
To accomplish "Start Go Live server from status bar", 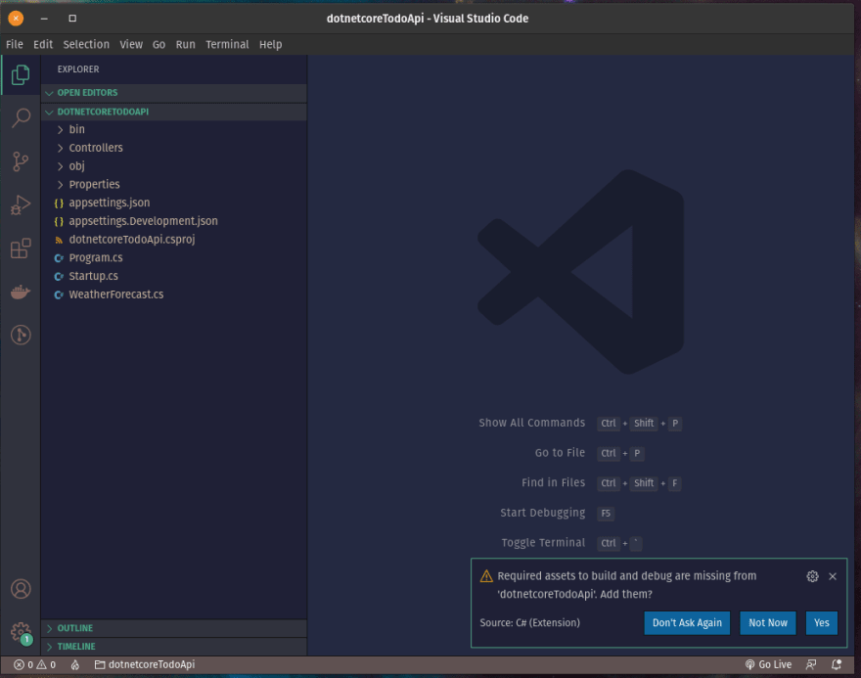I will point(768,665).
